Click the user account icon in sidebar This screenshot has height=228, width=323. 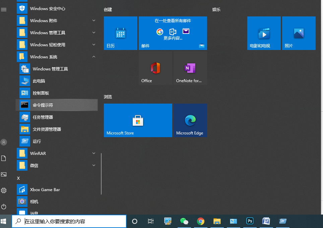click(x=4, y=142)
